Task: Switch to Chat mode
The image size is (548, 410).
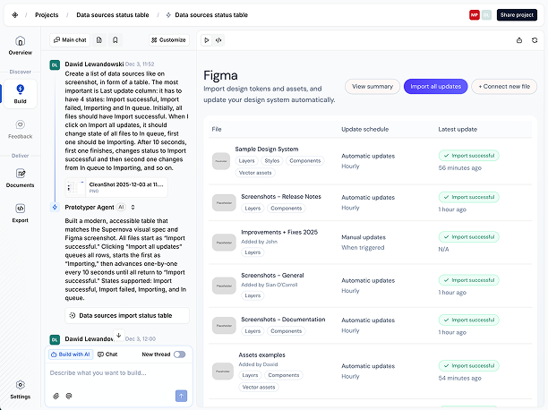Action: 107,354
